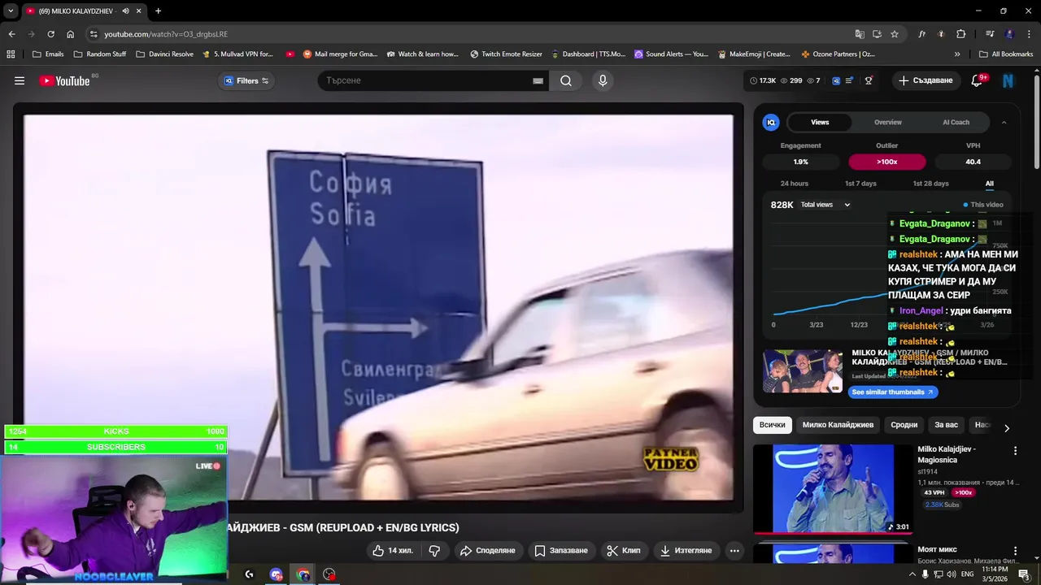Click the URL address bar
This screenshot has height=585, width=1041.
472,34
